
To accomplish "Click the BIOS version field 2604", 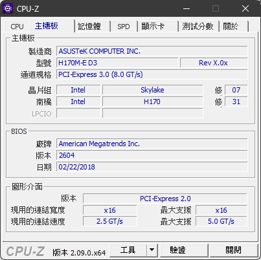I will [152, 155].
